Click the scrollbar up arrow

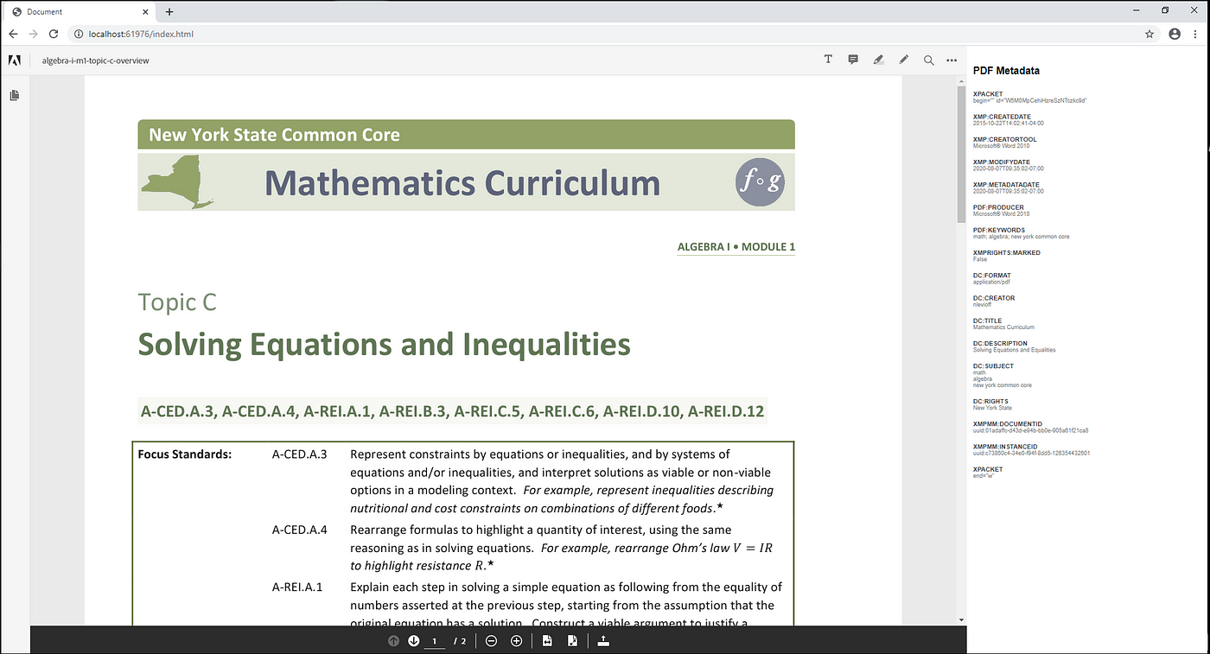tap(961, 80)
